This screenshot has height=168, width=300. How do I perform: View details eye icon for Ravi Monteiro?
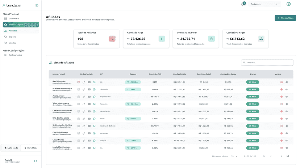point(287,82)
